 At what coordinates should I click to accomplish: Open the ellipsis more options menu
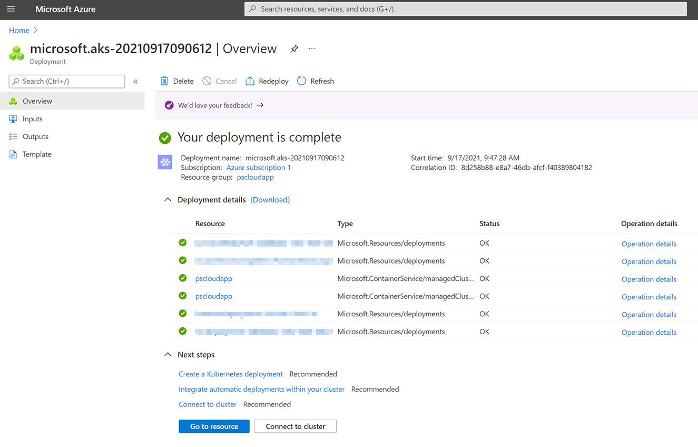pos(312,49)
